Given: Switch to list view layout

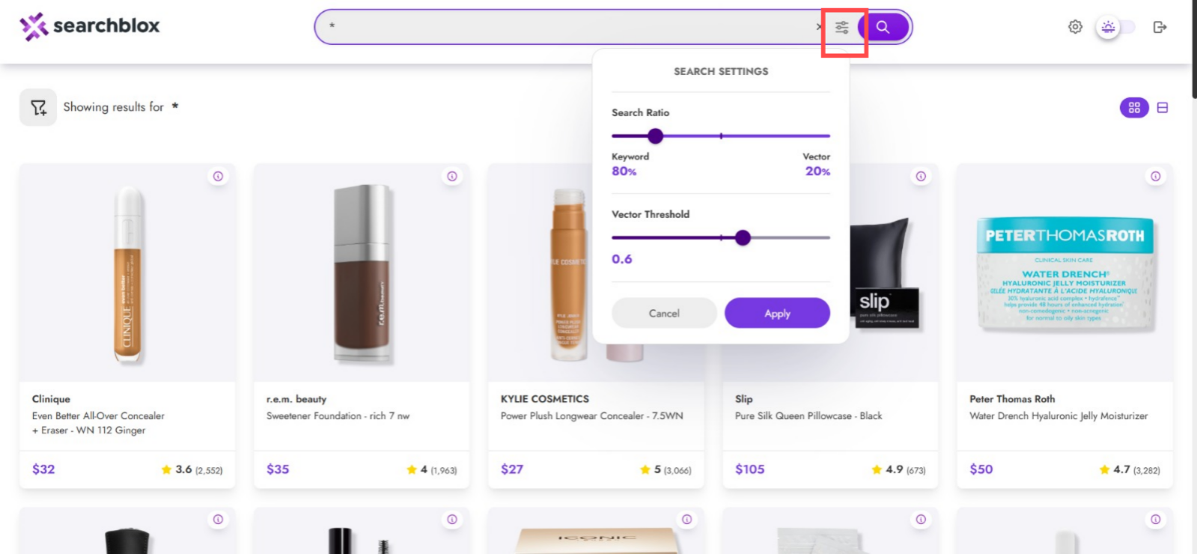Looking at the screenshot, I should pyautogui.click(x=1163, y=108).
